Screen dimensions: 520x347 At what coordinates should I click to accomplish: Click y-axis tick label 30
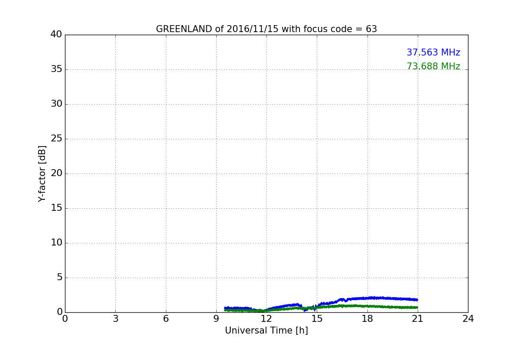[x=56, y=104]
